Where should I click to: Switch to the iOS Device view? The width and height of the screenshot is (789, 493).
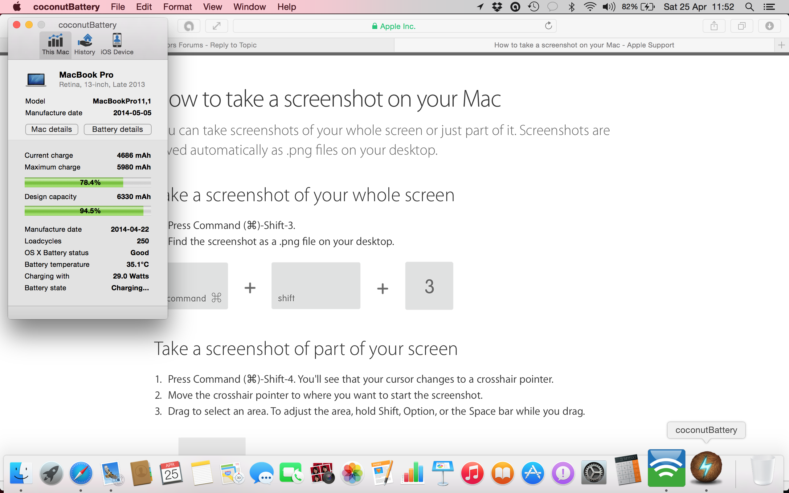tap(117, 45)
